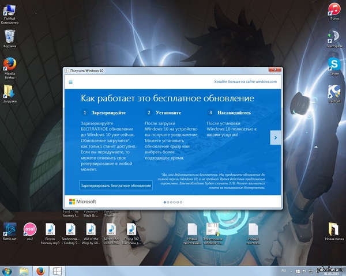Go to next slide with the right arrow
This screenshot has height=276, width=346.
[x=276, y=138]
